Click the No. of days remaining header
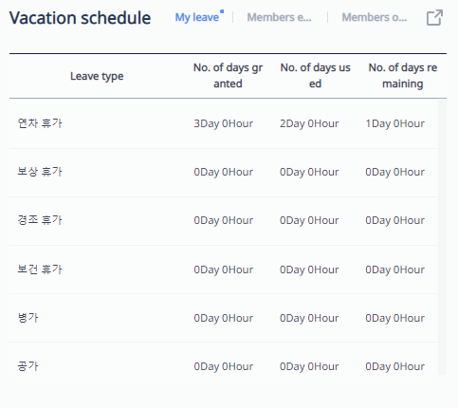The height and width of the screenshot is (409, 458). pyautogui.click(x=403, y=76)
